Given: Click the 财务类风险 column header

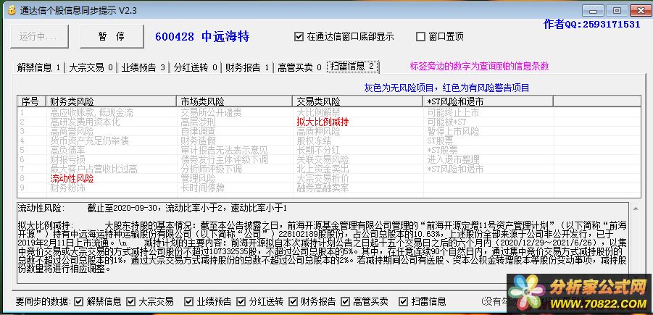Looking at the screenshot, I should [x=111, y=101].
